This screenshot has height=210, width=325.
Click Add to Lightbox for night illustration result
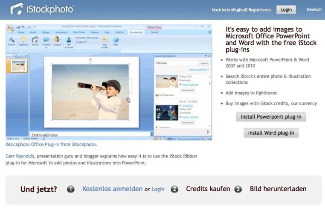[x=190, y=117]
